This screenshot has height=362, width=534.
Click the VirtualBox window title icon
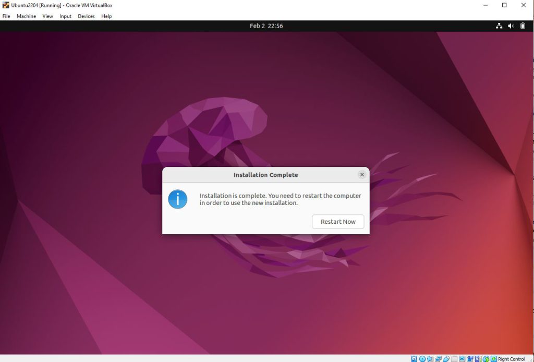(5, 5)
